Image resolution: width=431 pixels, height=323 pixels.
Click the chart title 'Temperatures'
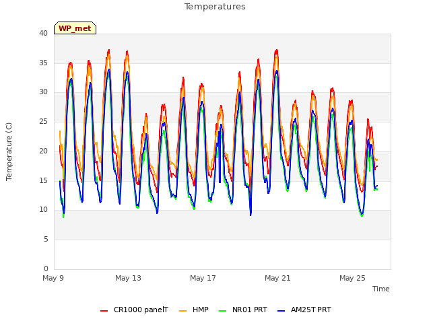tap(215, 7)
